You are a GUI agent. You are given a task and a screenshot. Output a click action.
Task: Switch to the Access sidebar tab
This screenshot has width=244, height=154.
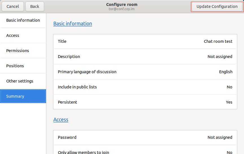[23, 35]
